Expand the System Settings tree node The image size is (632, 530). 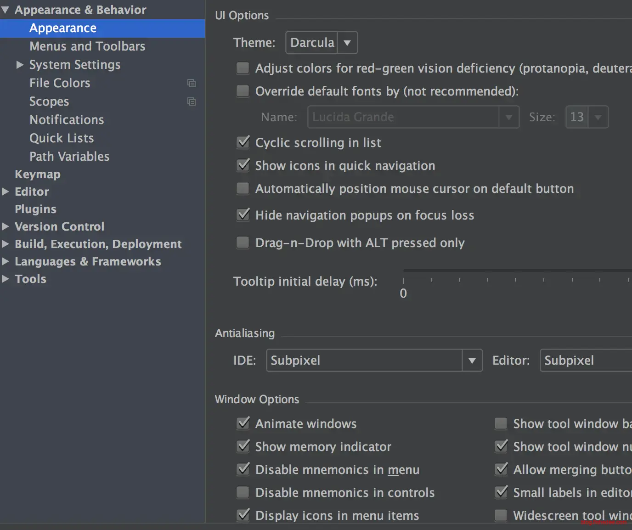(x=20, y=65)
